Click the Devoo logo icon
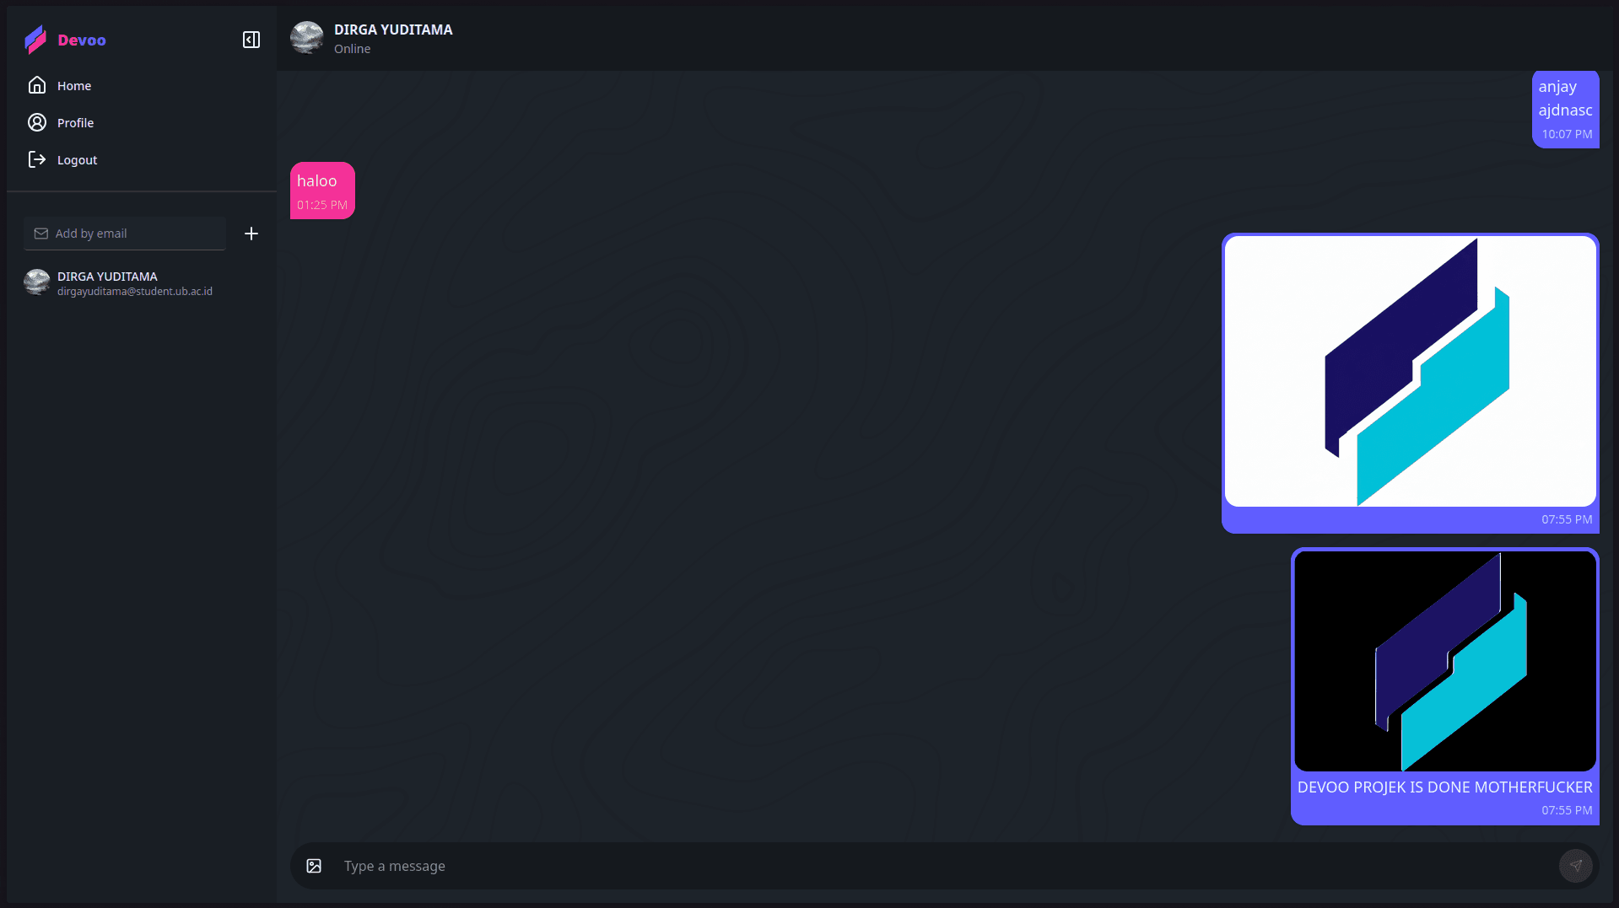This screenshot has width=1619, height=908. click(x=35, y=39)
